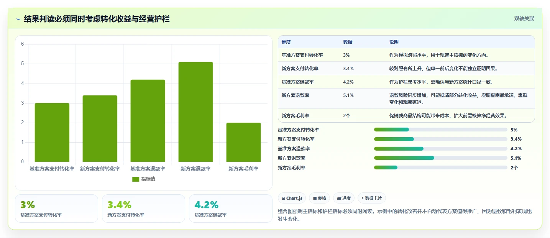Screen dimensions: 550x238
Task: Click the 3.4% value in the table
Action: click(x=348, y=69)
